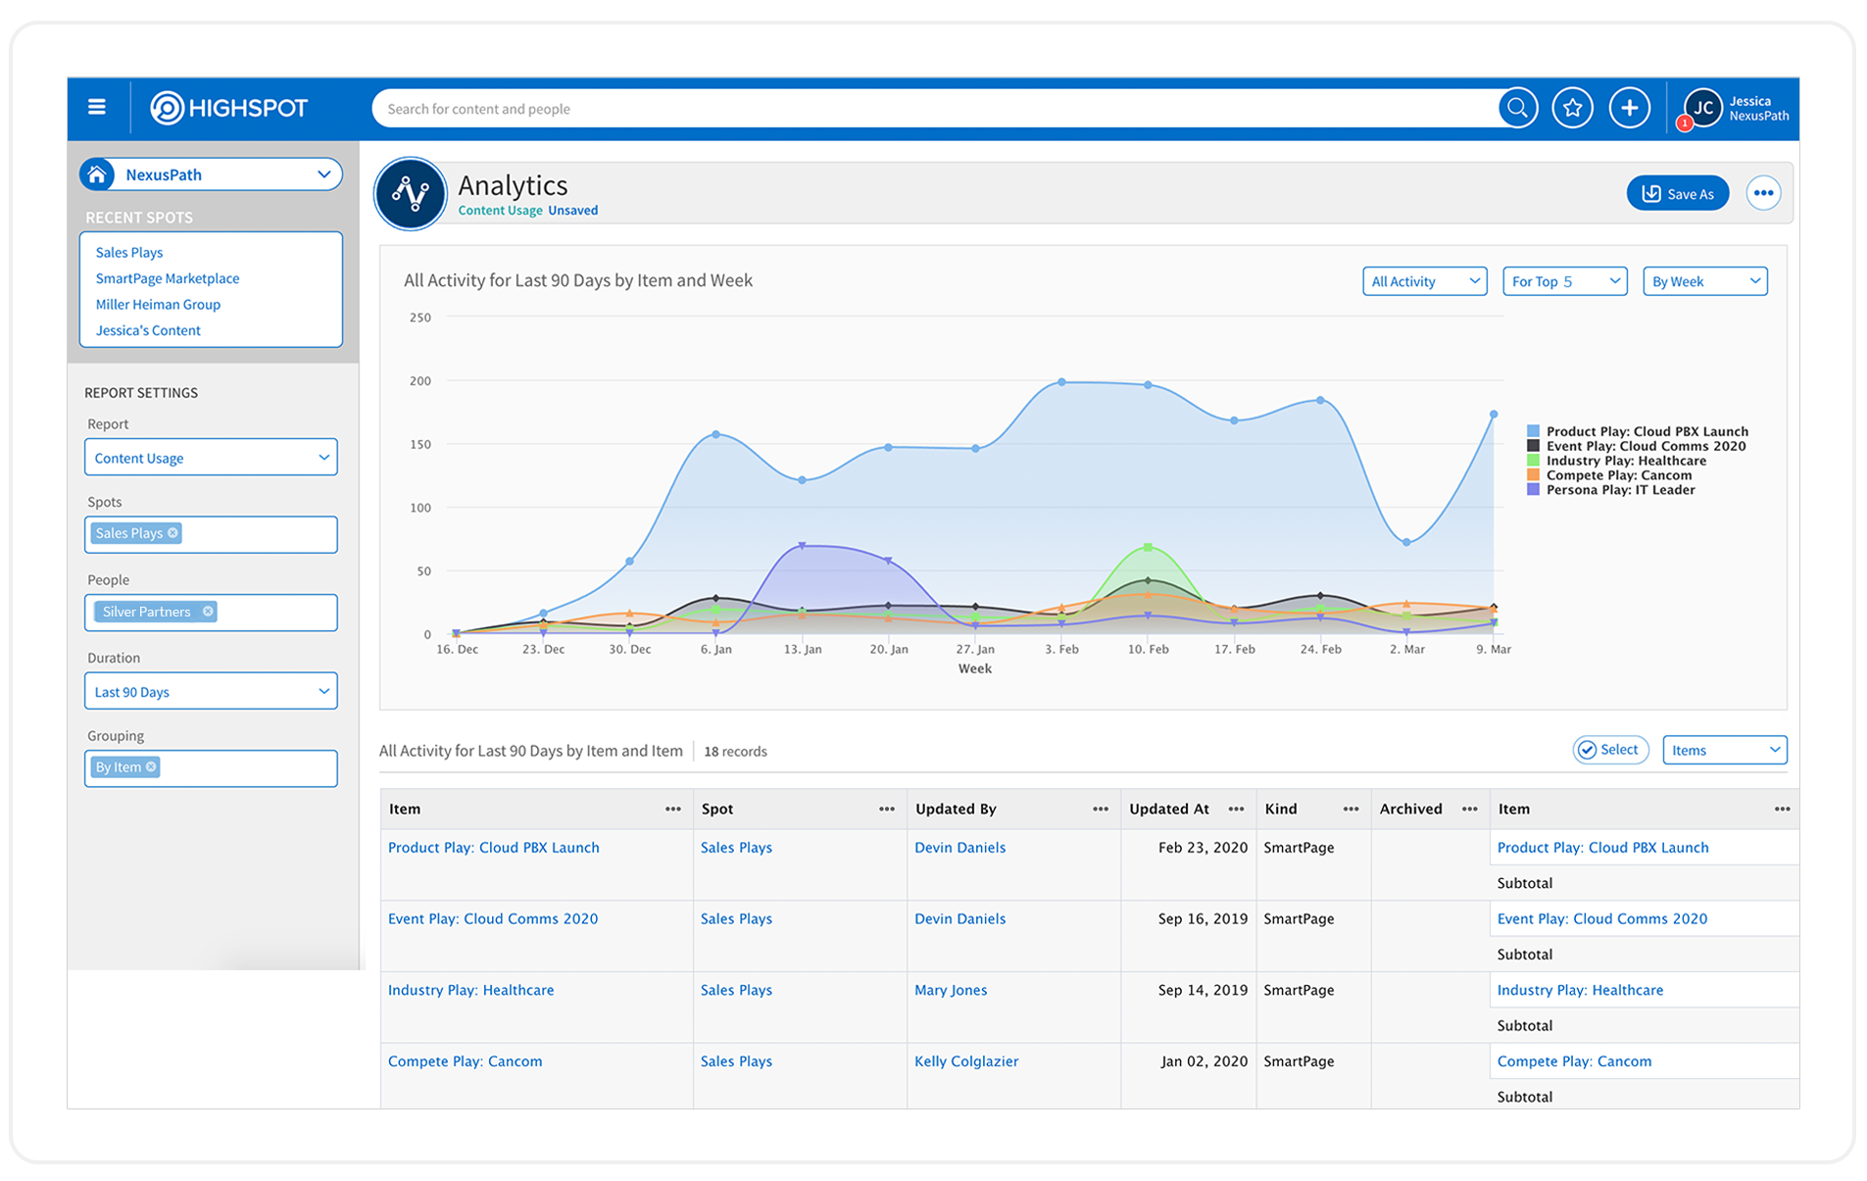1867x1181 pixels.
Task: Remove the Silver Partners people chip
Action: (208, 612)
